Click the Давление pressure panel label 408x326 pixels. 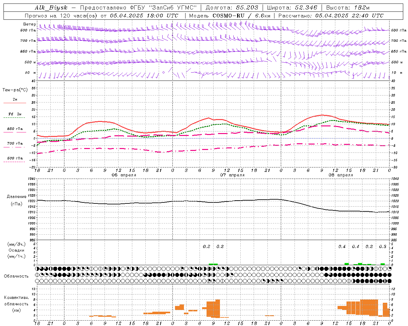(x=17, y=196)
